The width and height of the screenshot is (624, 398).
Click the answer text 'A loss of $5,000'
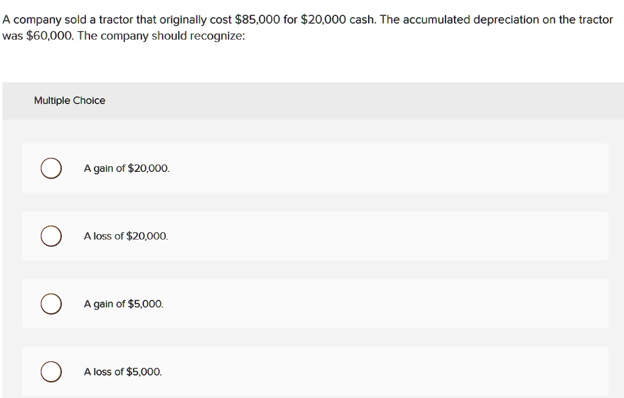pyautogui.click(x=122, y=371)
